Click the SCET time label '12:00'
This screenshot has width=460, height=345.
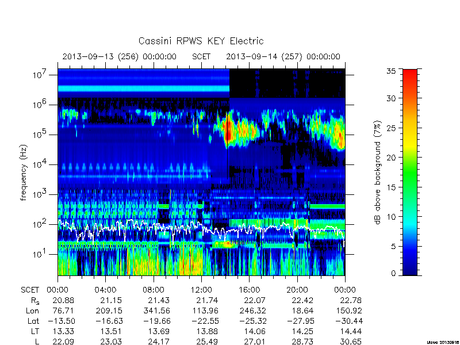(201, 290)
